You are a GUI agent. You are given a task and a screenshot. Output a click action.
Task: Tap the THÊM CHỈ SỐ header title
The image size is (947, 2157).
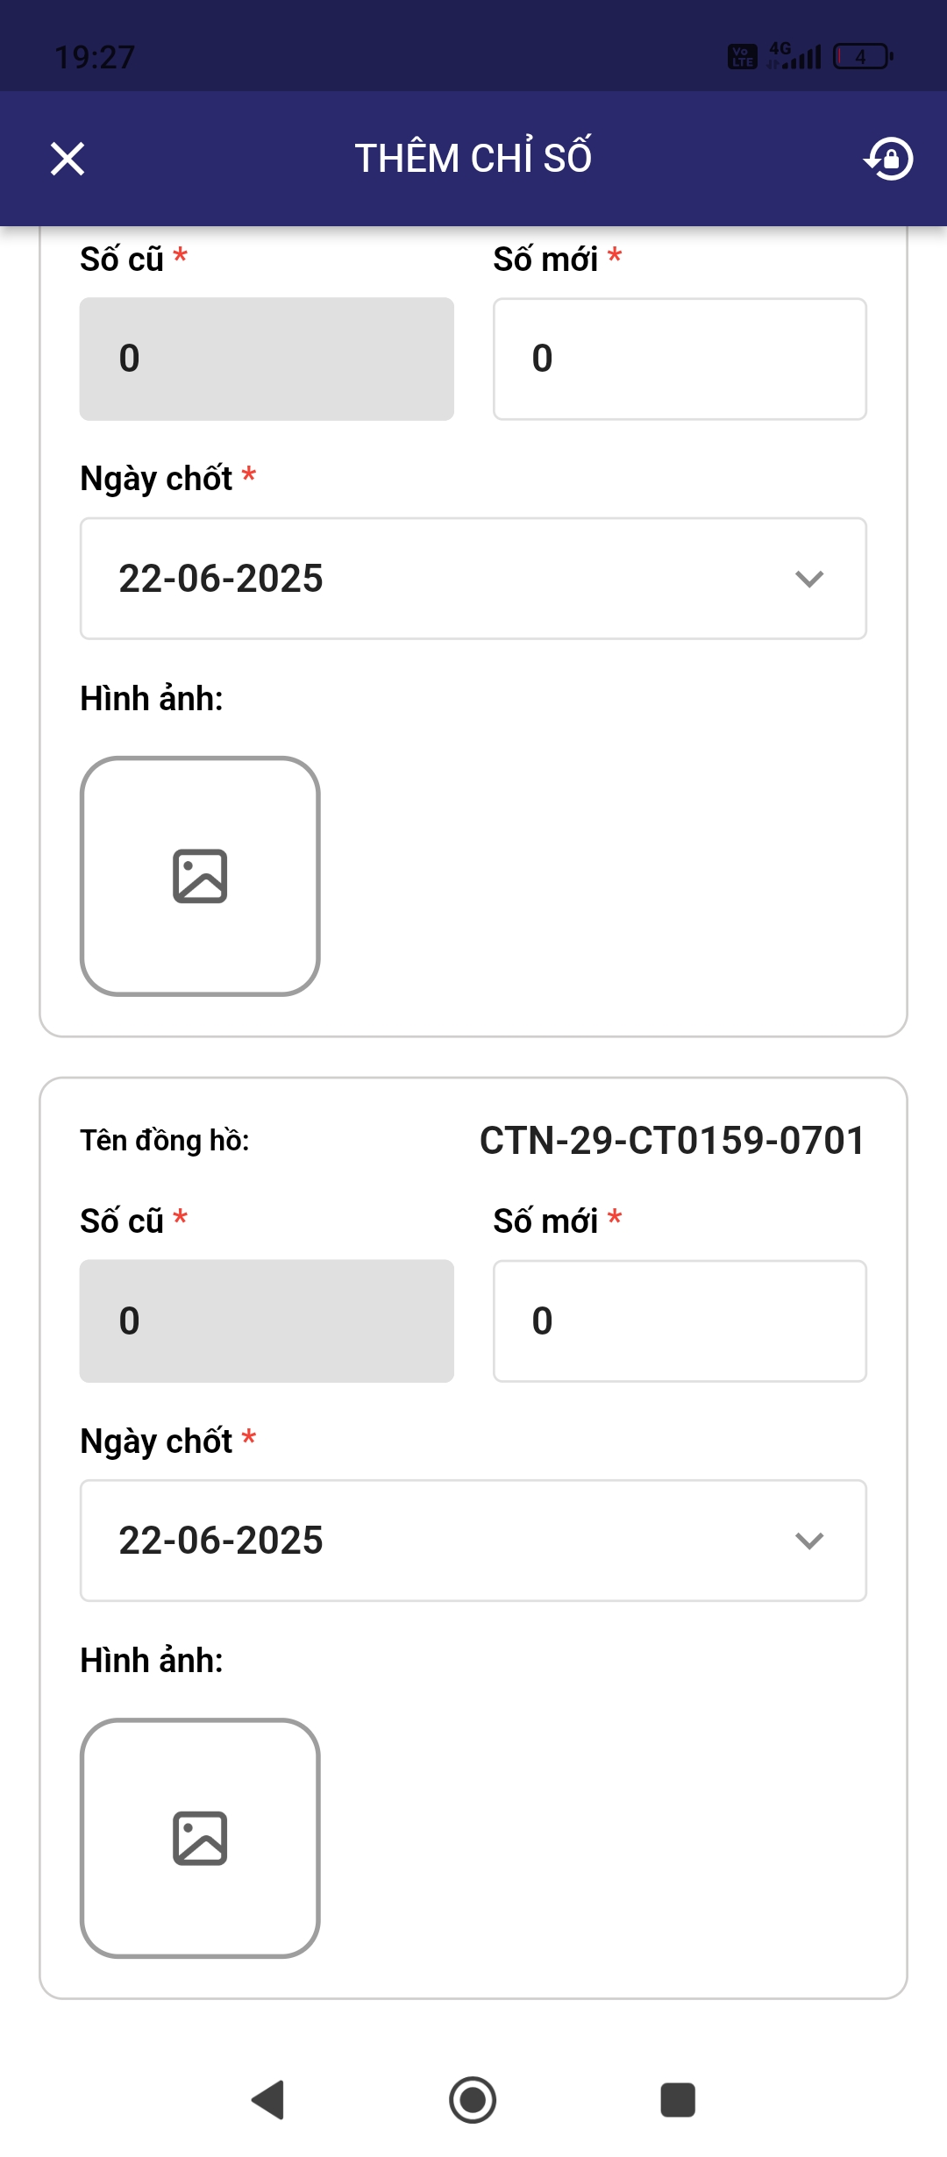tap(473, 159)
